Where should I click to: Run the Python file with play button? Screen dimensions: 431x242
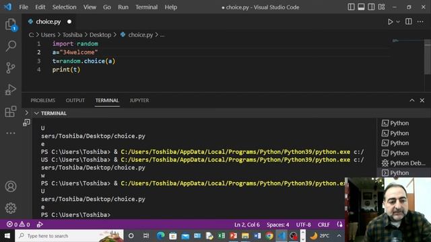[x=390, y=22]
